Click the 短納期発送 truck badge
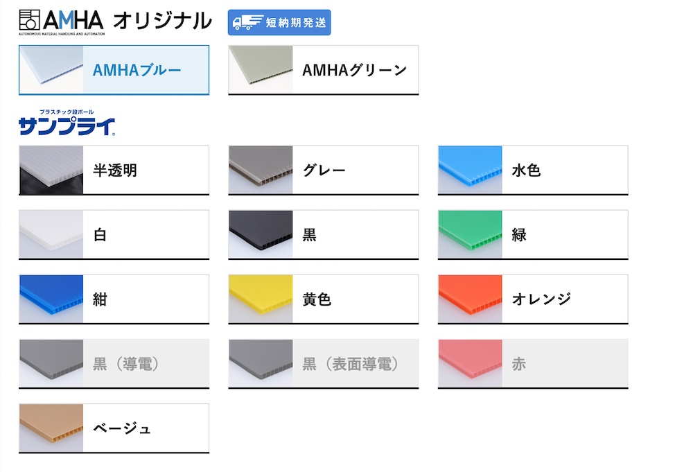This screenshot has height=472, width=693. pyautogui.click(x=279, y=23)
